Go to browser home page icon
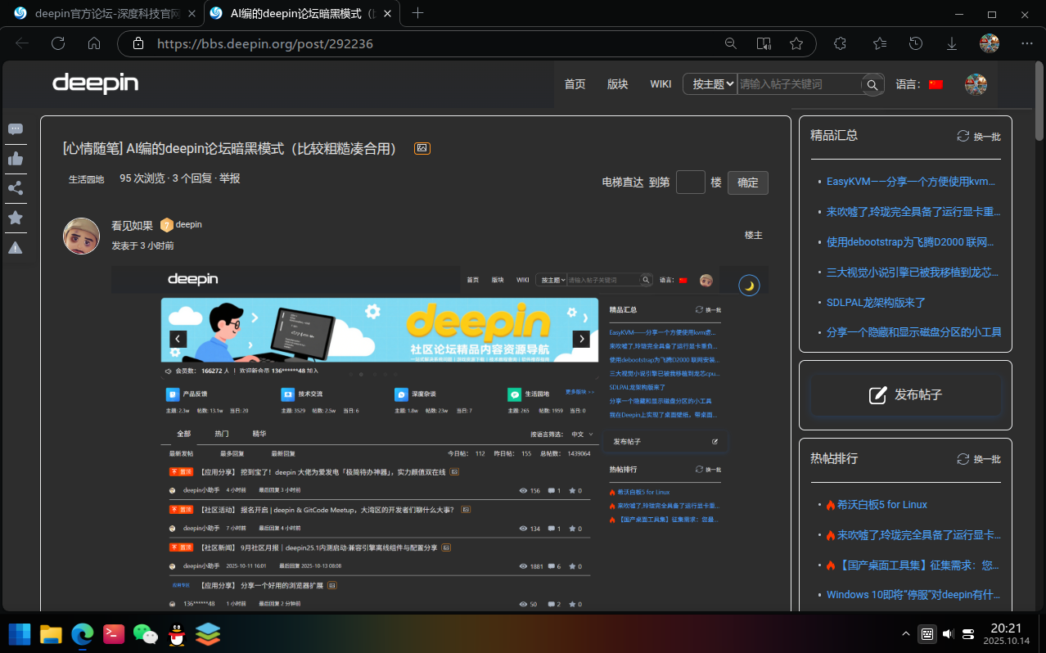 pyautogui.click(x=94, y=43)
